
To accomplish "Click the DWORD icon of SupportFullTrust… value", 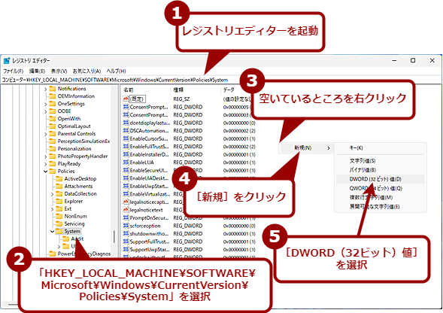I will click(126, 242).
